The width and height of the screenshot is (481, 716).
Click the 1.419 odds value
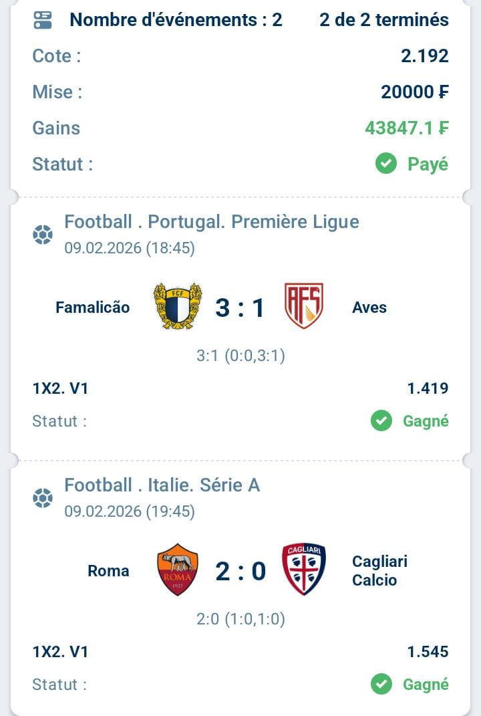pyautogui.click(x=428, y=388)
